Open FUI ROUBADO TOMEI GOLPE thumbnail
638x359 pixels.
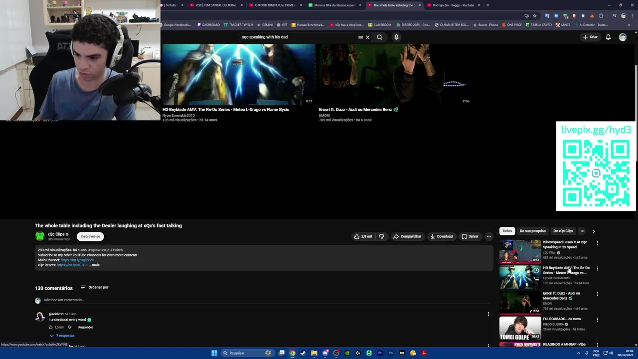[520, 328]
